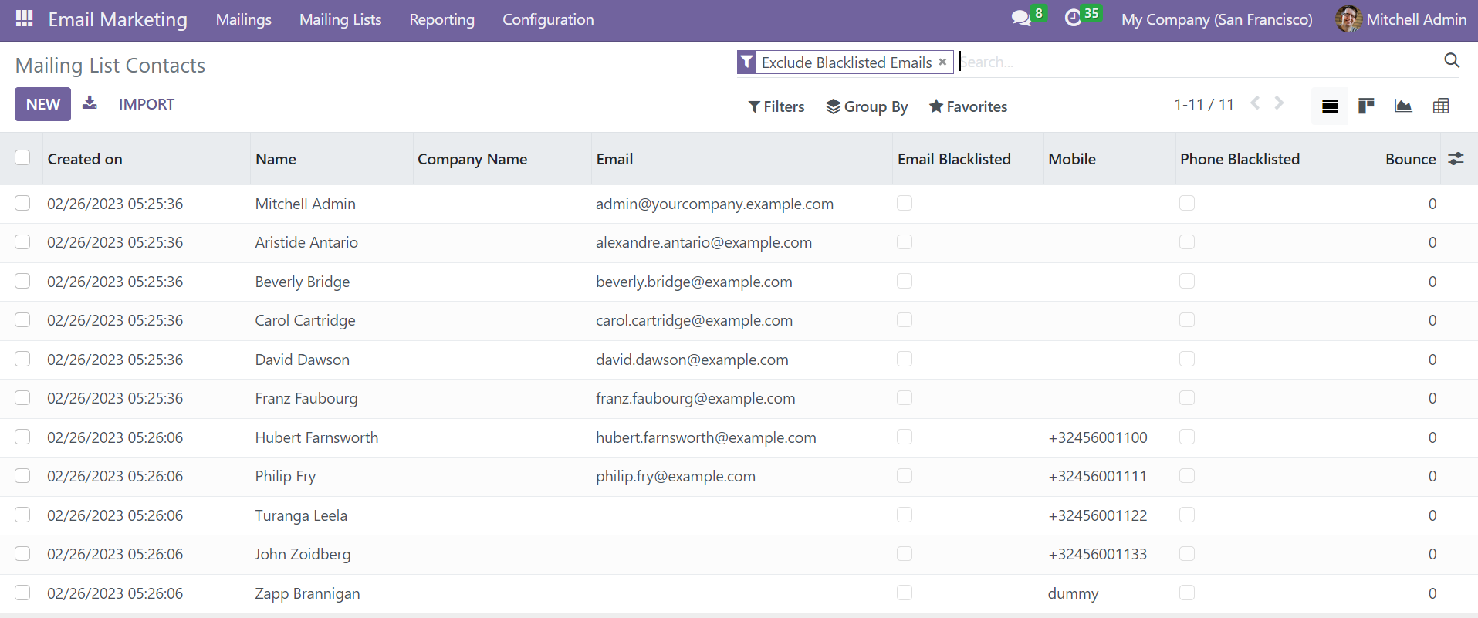
Task: Open the activities clock icon with badge 35
Action: 1073,19
